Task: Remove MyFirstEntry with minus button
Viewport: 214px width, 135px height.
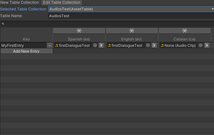Action: 50,46
